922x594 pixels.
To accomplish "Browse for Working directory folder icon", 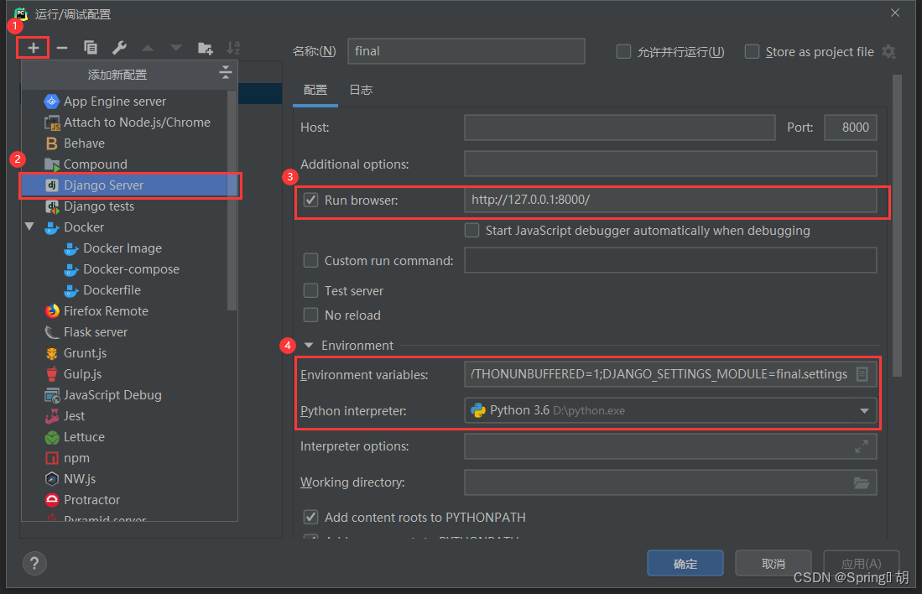I will click(862, 483).
